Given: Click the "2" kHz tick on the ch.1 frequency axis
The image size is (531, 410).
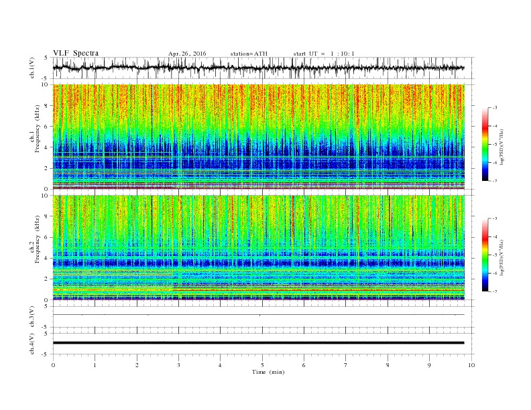Looking at the screenshot, I should click(46, 168).
